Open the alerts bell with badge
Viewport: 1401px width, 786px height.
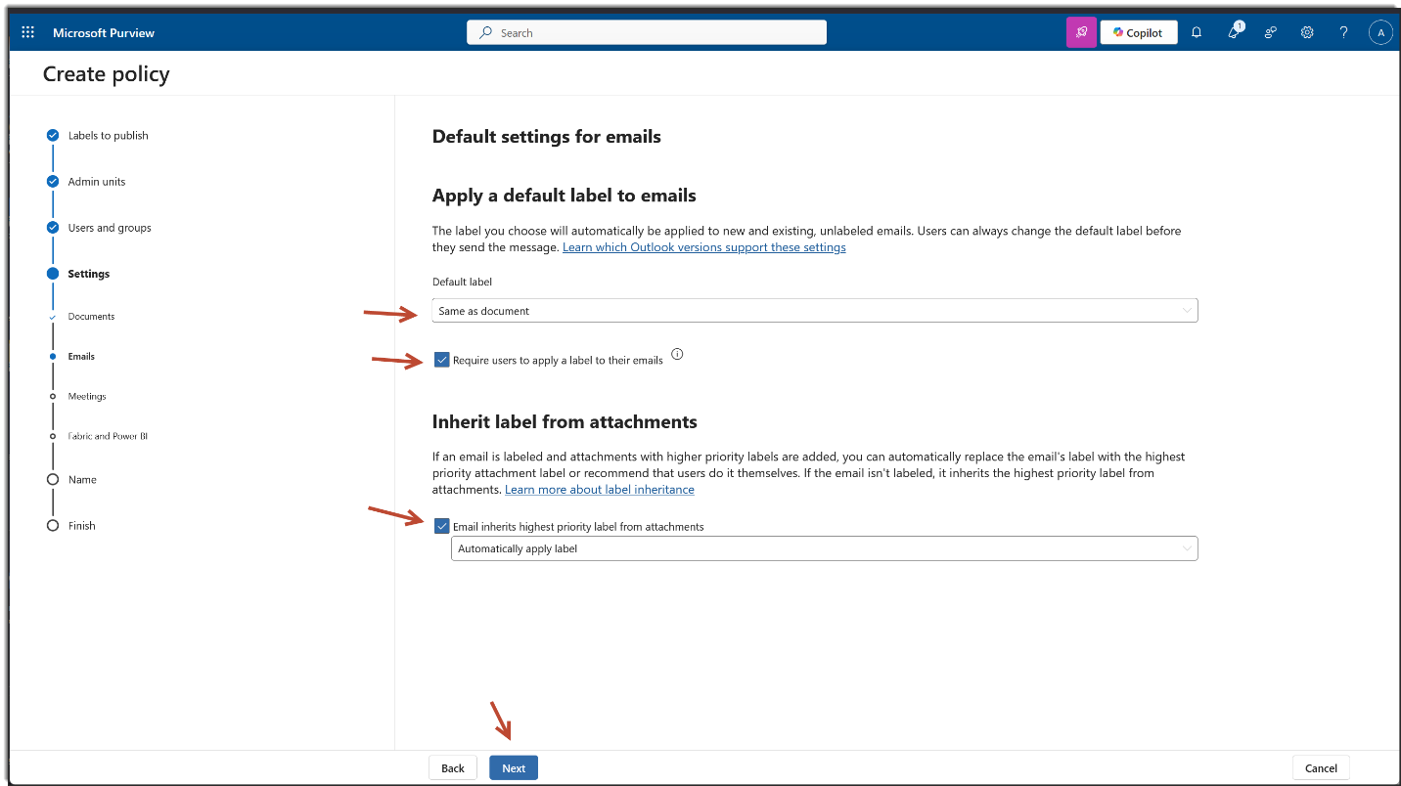pyautogui.click(x=1234, y=32)
